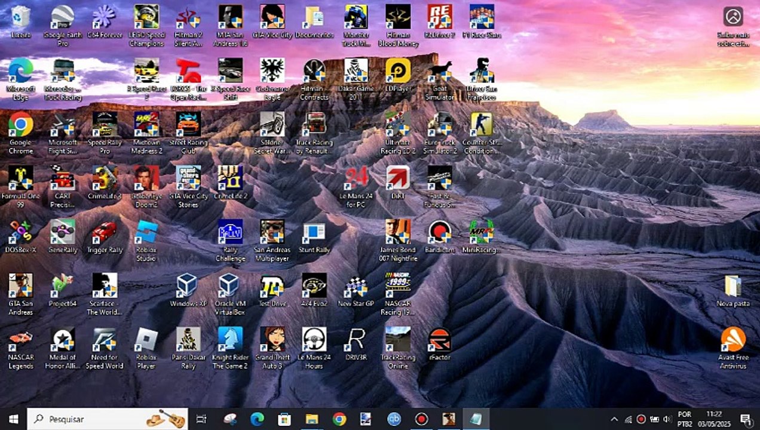Open the Lixeira recycle bin icon

(x=21, y=23)
